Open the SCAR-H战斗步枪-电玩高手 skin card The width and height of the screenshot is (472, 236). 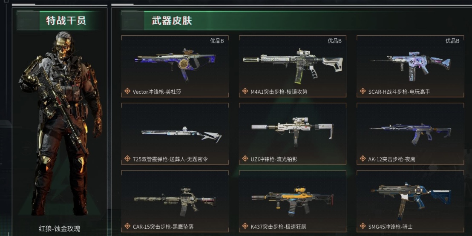pos(410,66)
